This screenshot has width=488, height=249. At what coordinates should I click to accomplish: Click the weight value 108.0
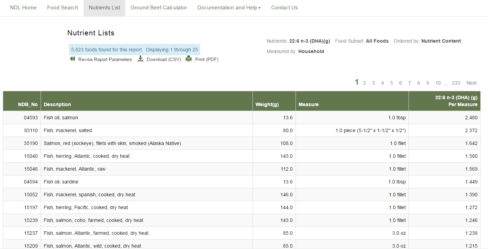pyautogui.click(x=286, y=143)
